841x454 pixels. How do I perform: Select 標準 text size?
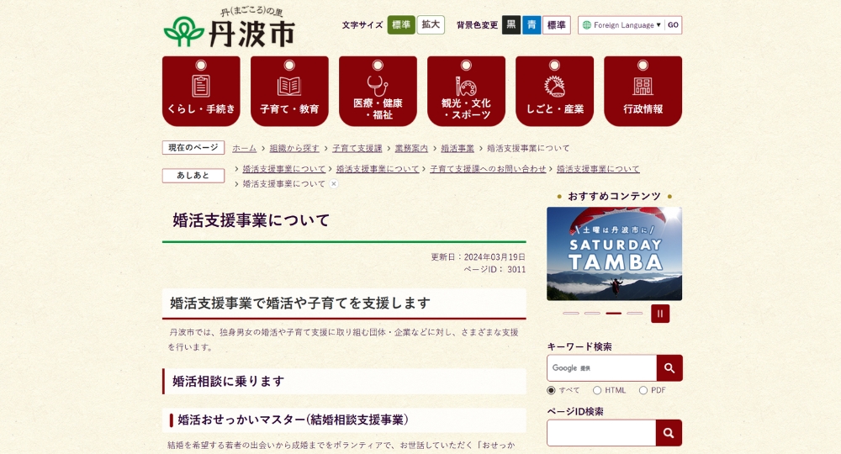coord(401,24)
